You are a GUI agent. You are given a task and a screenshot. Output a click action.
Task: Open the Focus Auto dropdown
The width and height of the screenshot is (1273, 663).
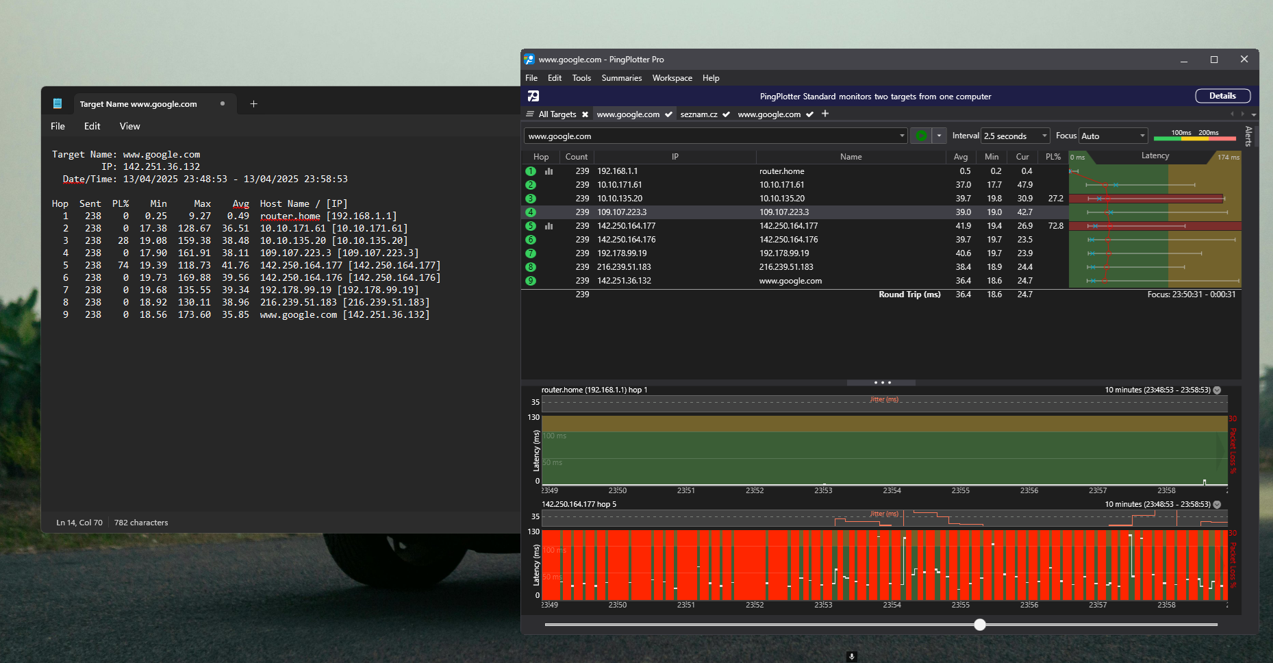point(1113,136)
